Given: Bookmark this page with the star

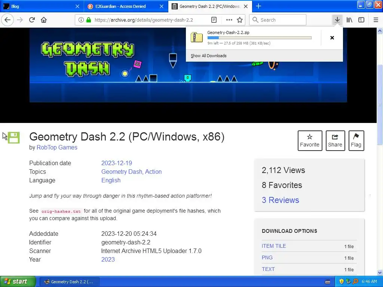Looking at the screenshot, I should [240, 20].
